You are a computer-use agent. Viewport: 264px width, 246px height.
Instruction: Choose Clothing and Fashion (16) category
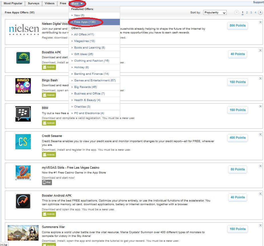pos(94,61)
